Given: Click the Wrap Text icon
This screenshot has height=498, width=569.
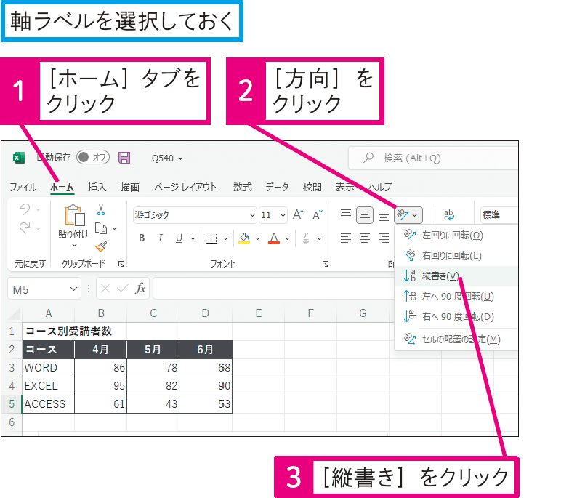Looking at the screenshot, I should [x=448, y=215].
